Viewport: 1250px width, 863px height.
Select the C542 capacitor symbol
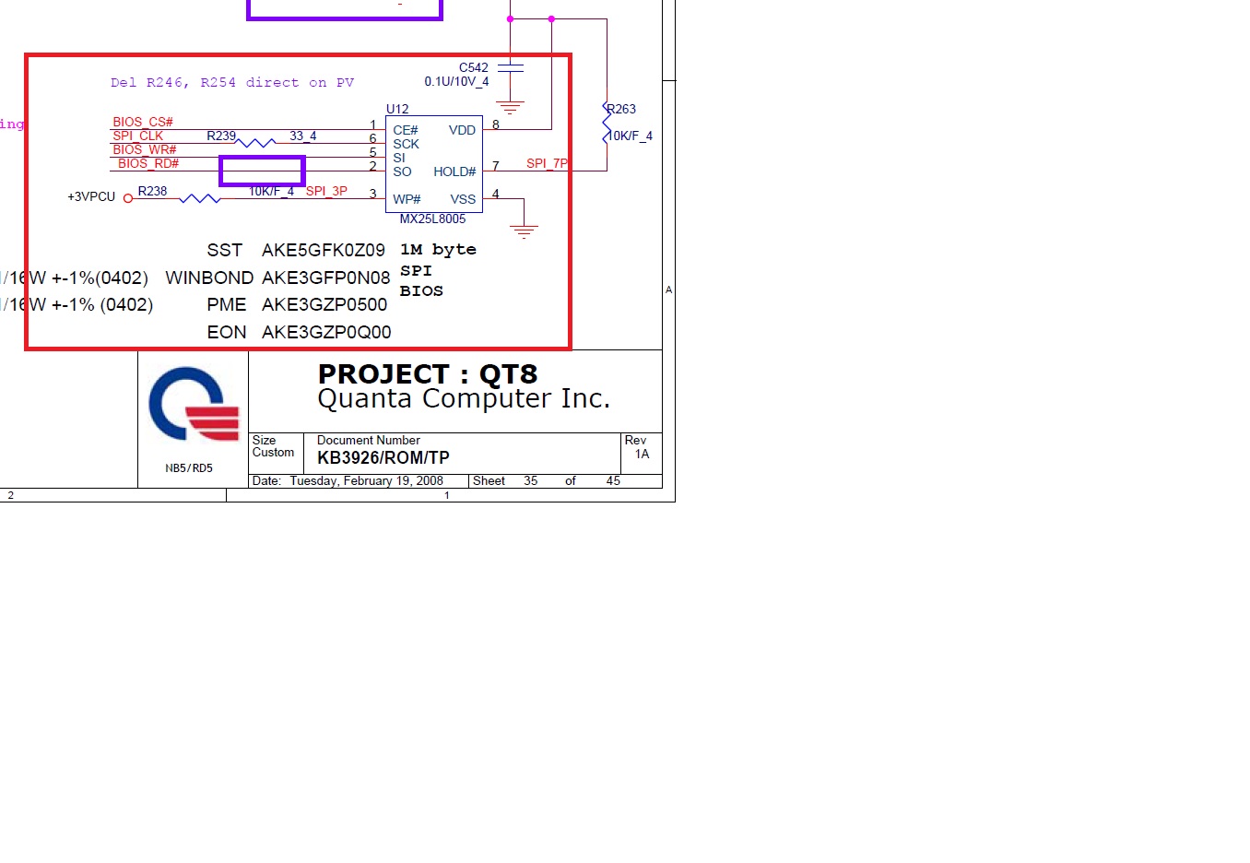(510, 68)
